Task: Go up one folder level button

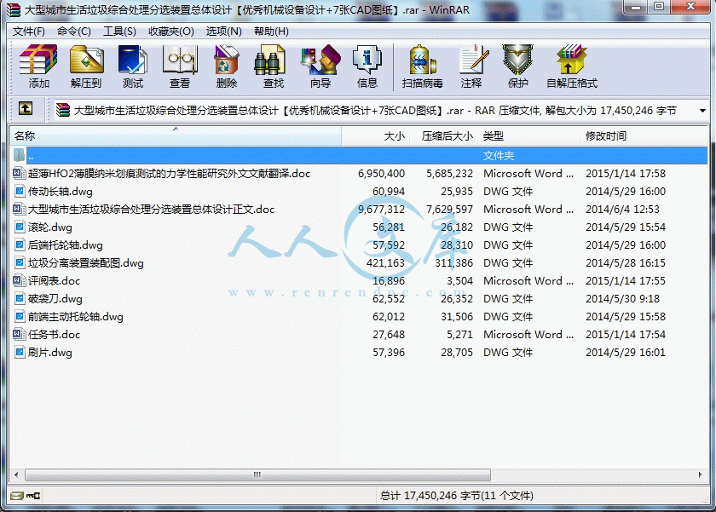Action: (26, 108)
